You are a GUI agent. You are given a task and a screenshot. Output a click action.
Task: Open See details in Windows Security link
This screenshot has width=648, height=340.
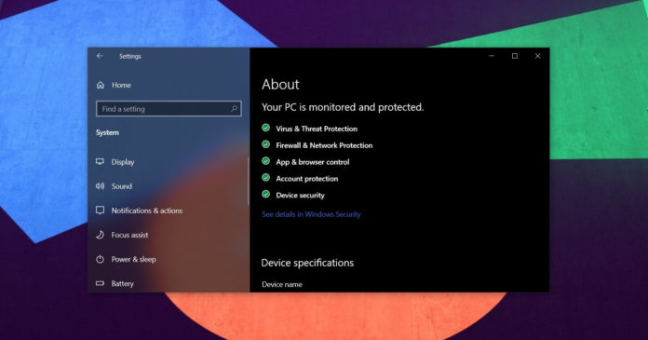pos(311,214)
